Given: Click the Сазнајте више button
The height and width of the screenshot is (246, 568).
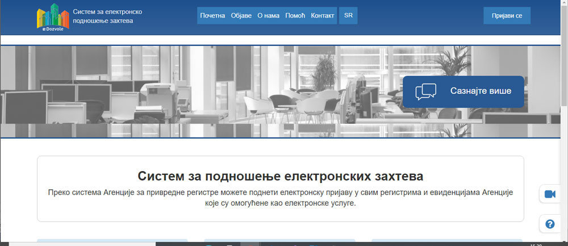Looking at the screenshot, I should (463, 91).
